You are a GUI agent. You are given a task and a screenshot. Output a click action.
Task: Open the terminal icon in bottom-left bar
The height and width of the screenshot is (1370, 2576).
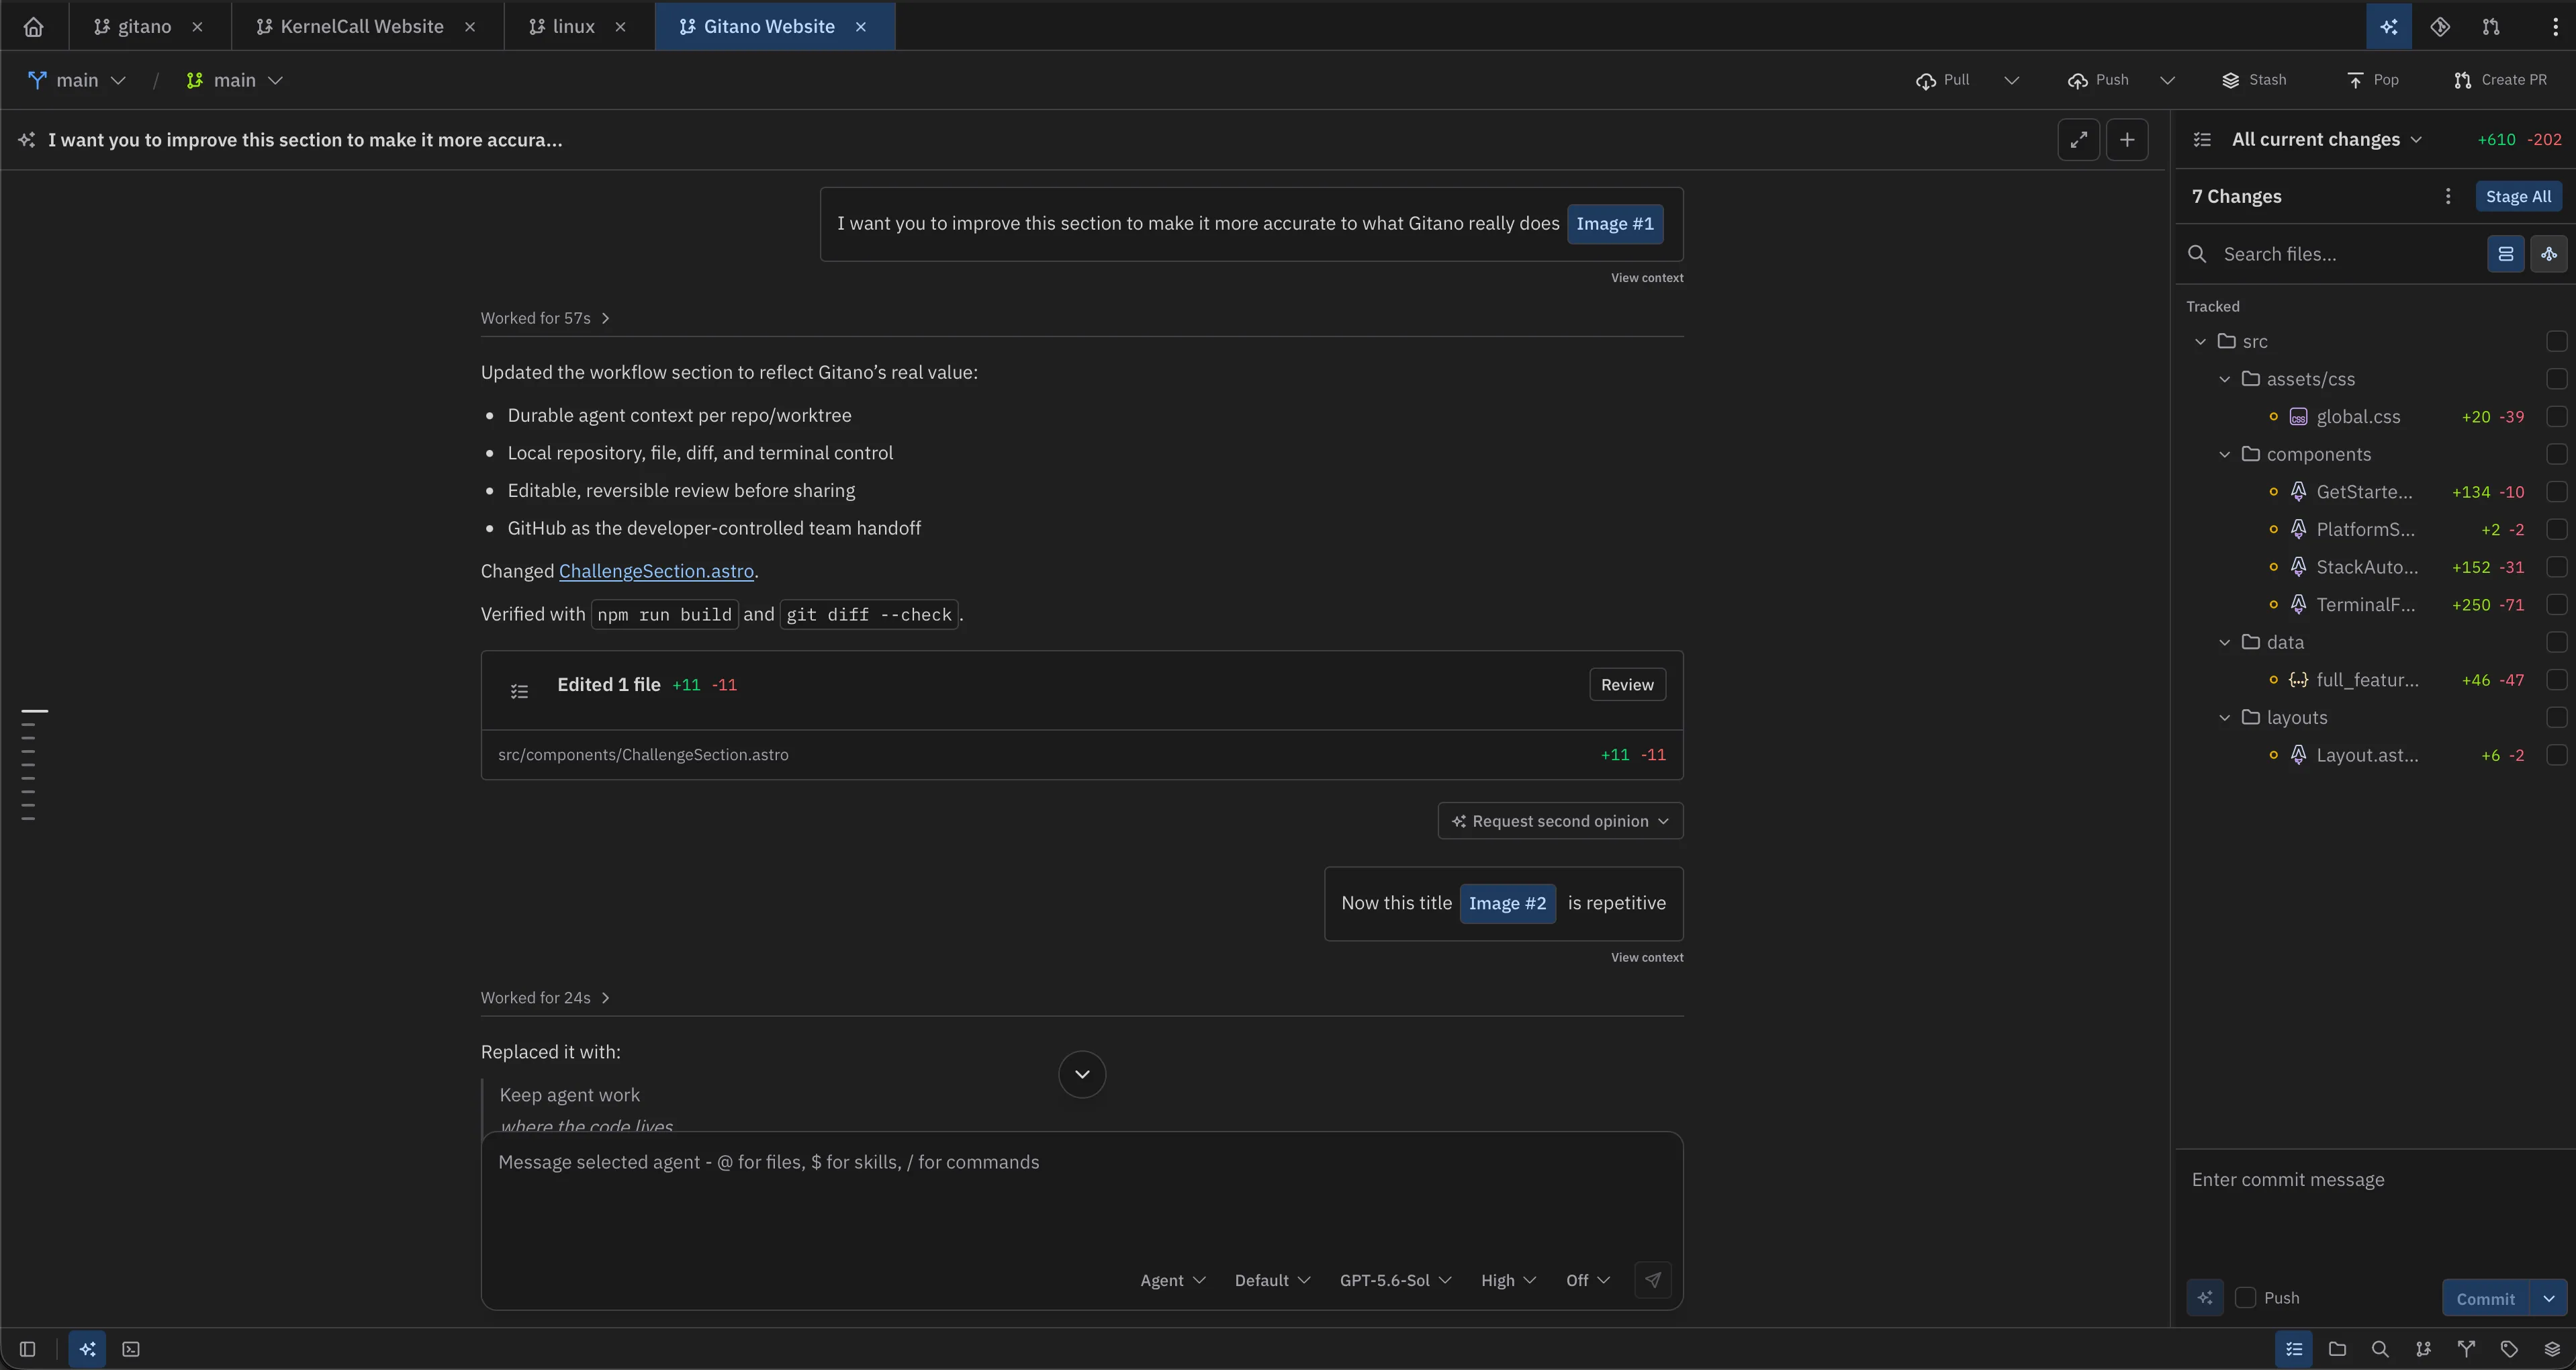[131, 1349]
